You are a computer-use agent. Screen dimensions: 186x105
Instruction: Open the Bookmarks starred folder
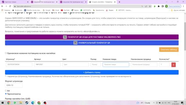(17, 10)
